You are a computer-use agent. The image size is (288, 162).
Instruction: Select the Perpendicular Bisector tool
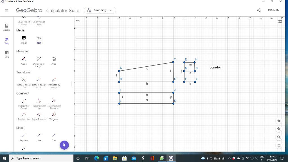click(54, 104)
